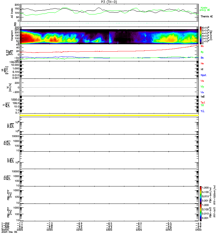Click the AE index axis label
Screen dimensions: 221x236
pyautogui.click(x=12, y=13)
